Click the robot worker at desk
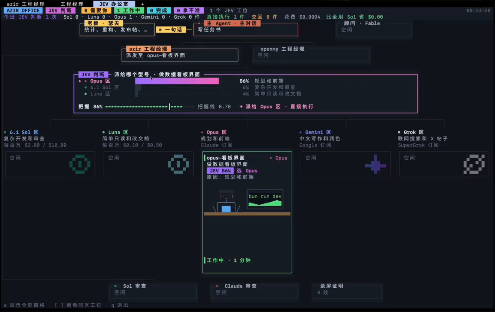 (x=226, y=201)
